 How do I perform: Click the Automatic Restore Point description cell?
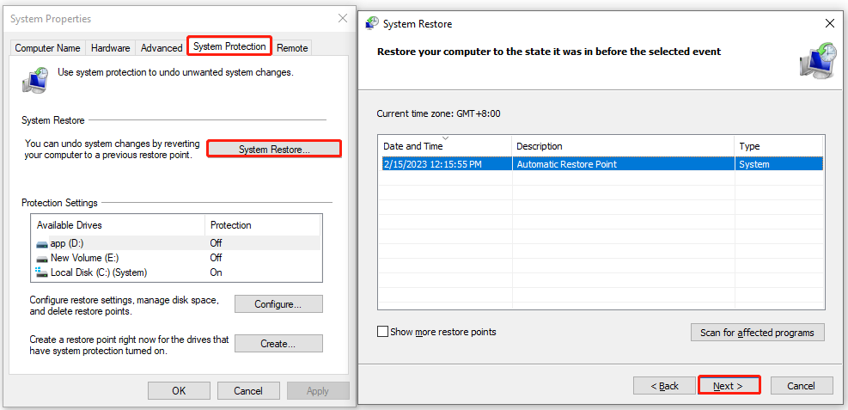click(x=623, y=164)
